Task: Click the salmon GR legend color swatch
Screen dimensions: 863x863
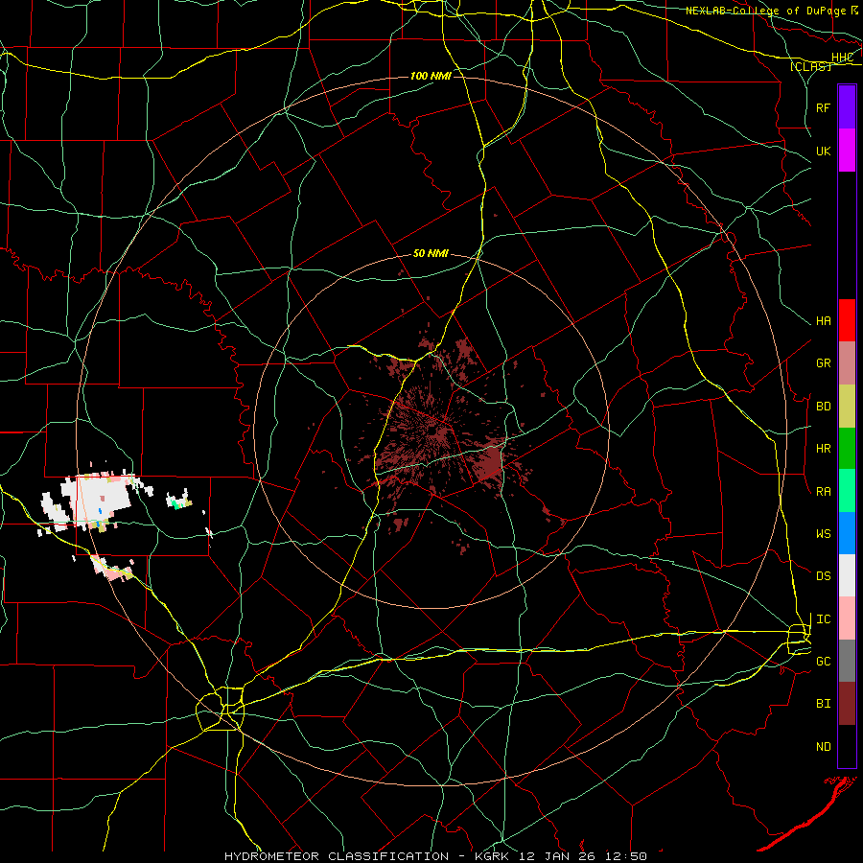Action: pos(847,363)
